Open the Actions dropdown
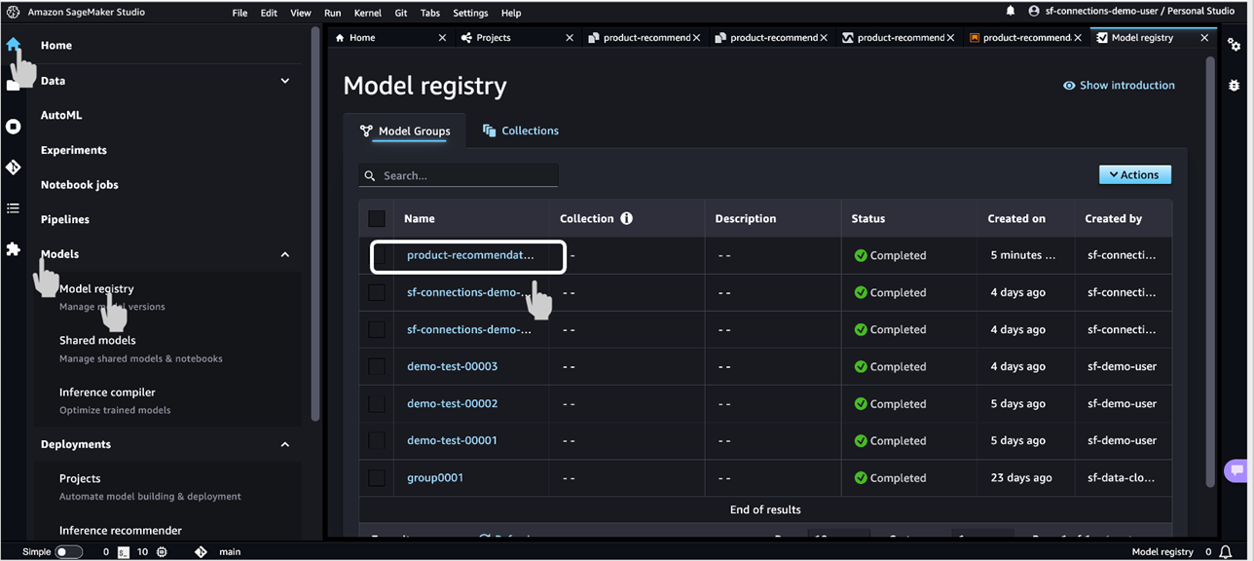Image resolution: width=1254 pixels, height=561 pixels. click(x=1135, y=175)
